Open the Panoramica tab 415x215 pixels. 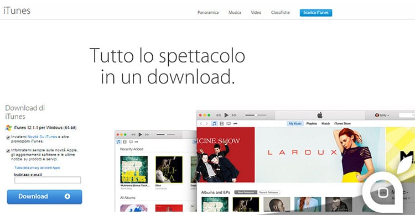click(x=208, y=12)
